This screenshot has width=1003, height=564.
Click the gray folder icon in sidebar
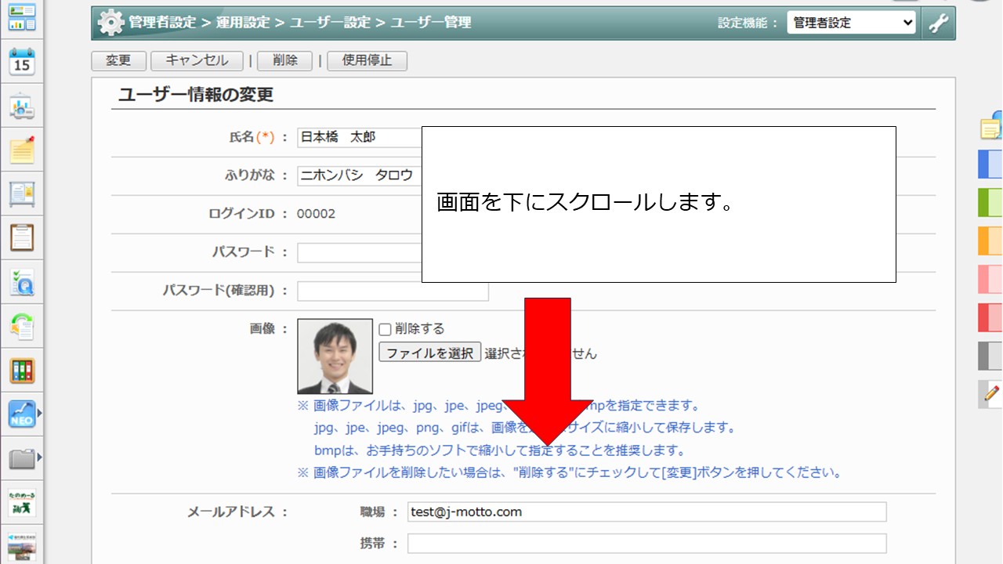coord(21,458)
